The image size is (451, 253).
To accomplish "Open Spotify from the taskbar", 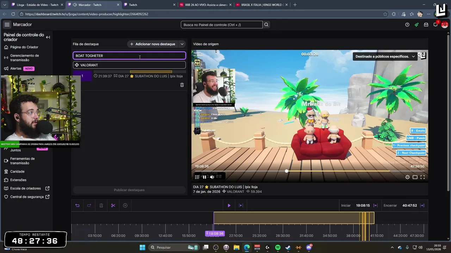I will click(278, 247).
